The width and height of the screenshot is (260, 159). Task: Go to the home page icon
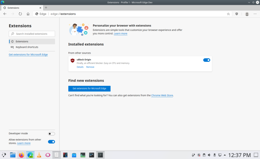click(x=28, y=14)
